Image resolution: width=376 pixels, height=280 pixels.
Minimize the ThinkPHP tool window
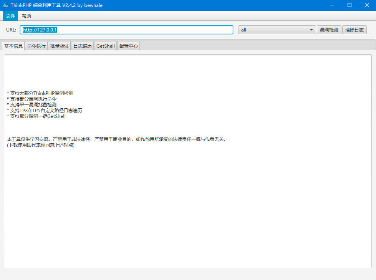(x=332, y=5)
